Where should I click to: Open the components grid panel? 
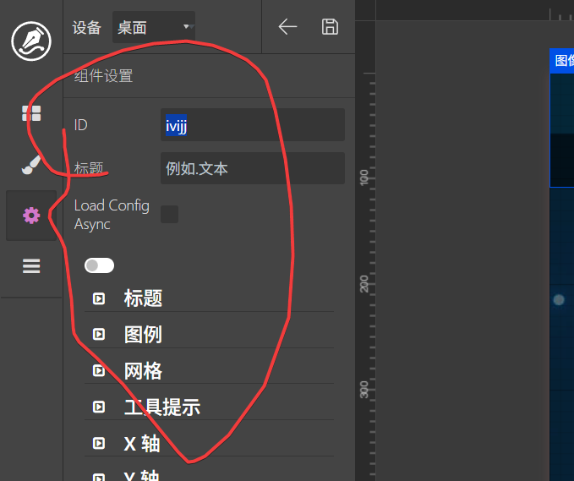pos(31,114)
